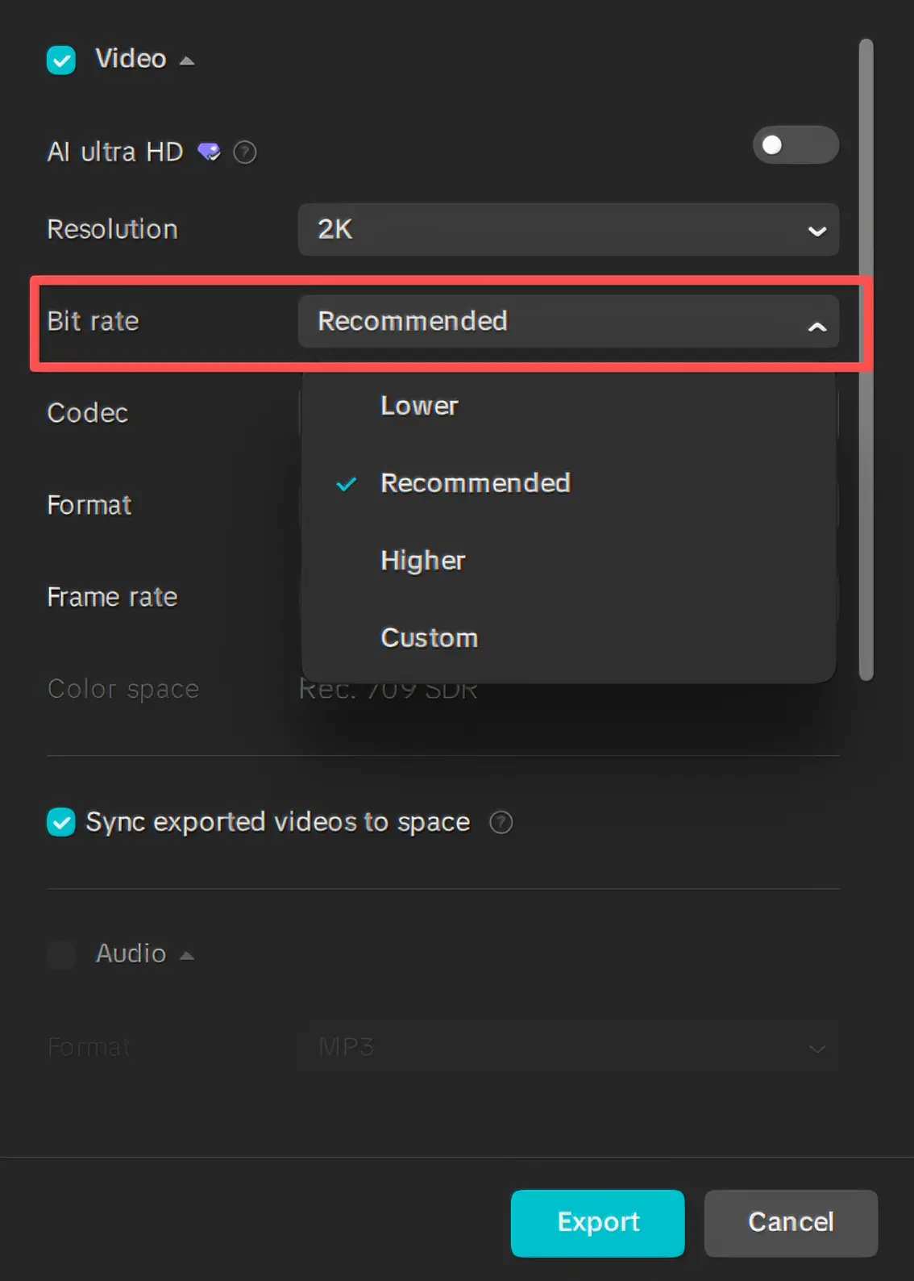This screenshot has height=1281, width=914.
Task: Click the Video section checkmark icon
Action: (60, 59)
